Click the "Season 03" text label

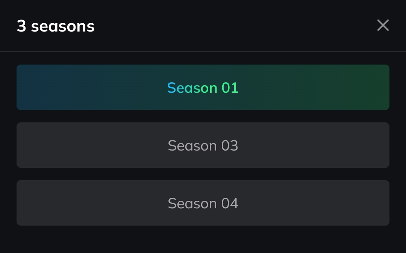click(x=203, y=146)
